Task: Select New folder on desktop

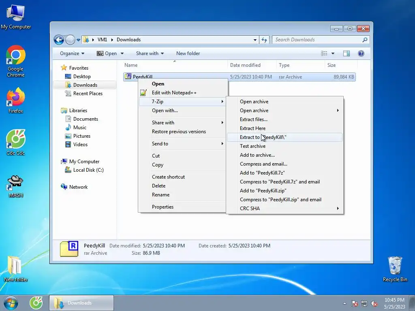Action: tap(16, 269)
